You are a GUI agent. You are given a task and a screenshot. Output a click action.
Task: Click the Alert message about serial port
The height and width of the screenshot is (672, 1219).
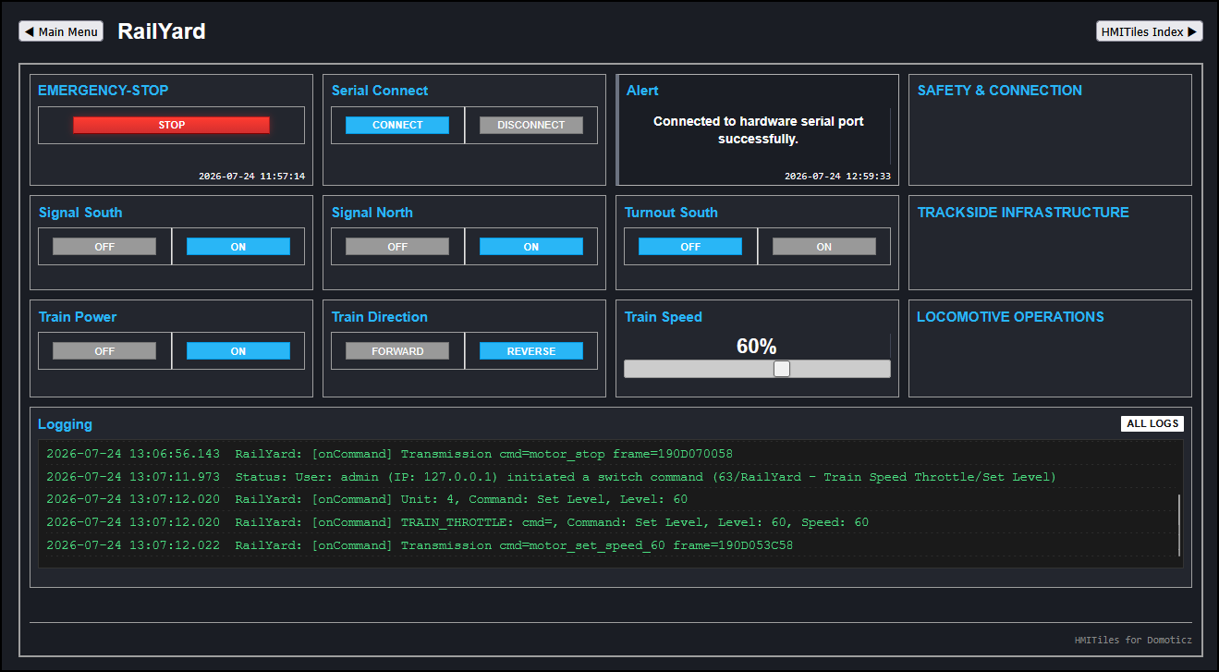[x=759, y=130]
